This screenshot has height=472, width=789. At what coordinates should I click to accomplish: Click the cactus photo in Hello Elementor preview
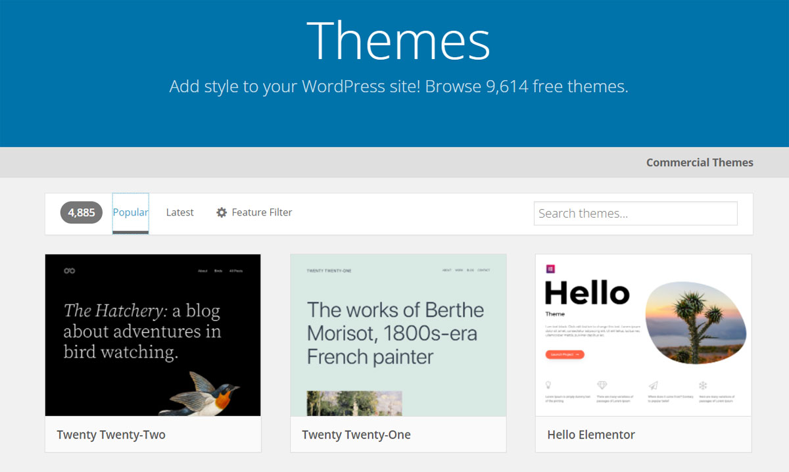tap(696, 323)
